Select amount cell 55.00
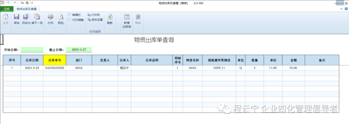 pyautogui.click(x=293, y=68)
